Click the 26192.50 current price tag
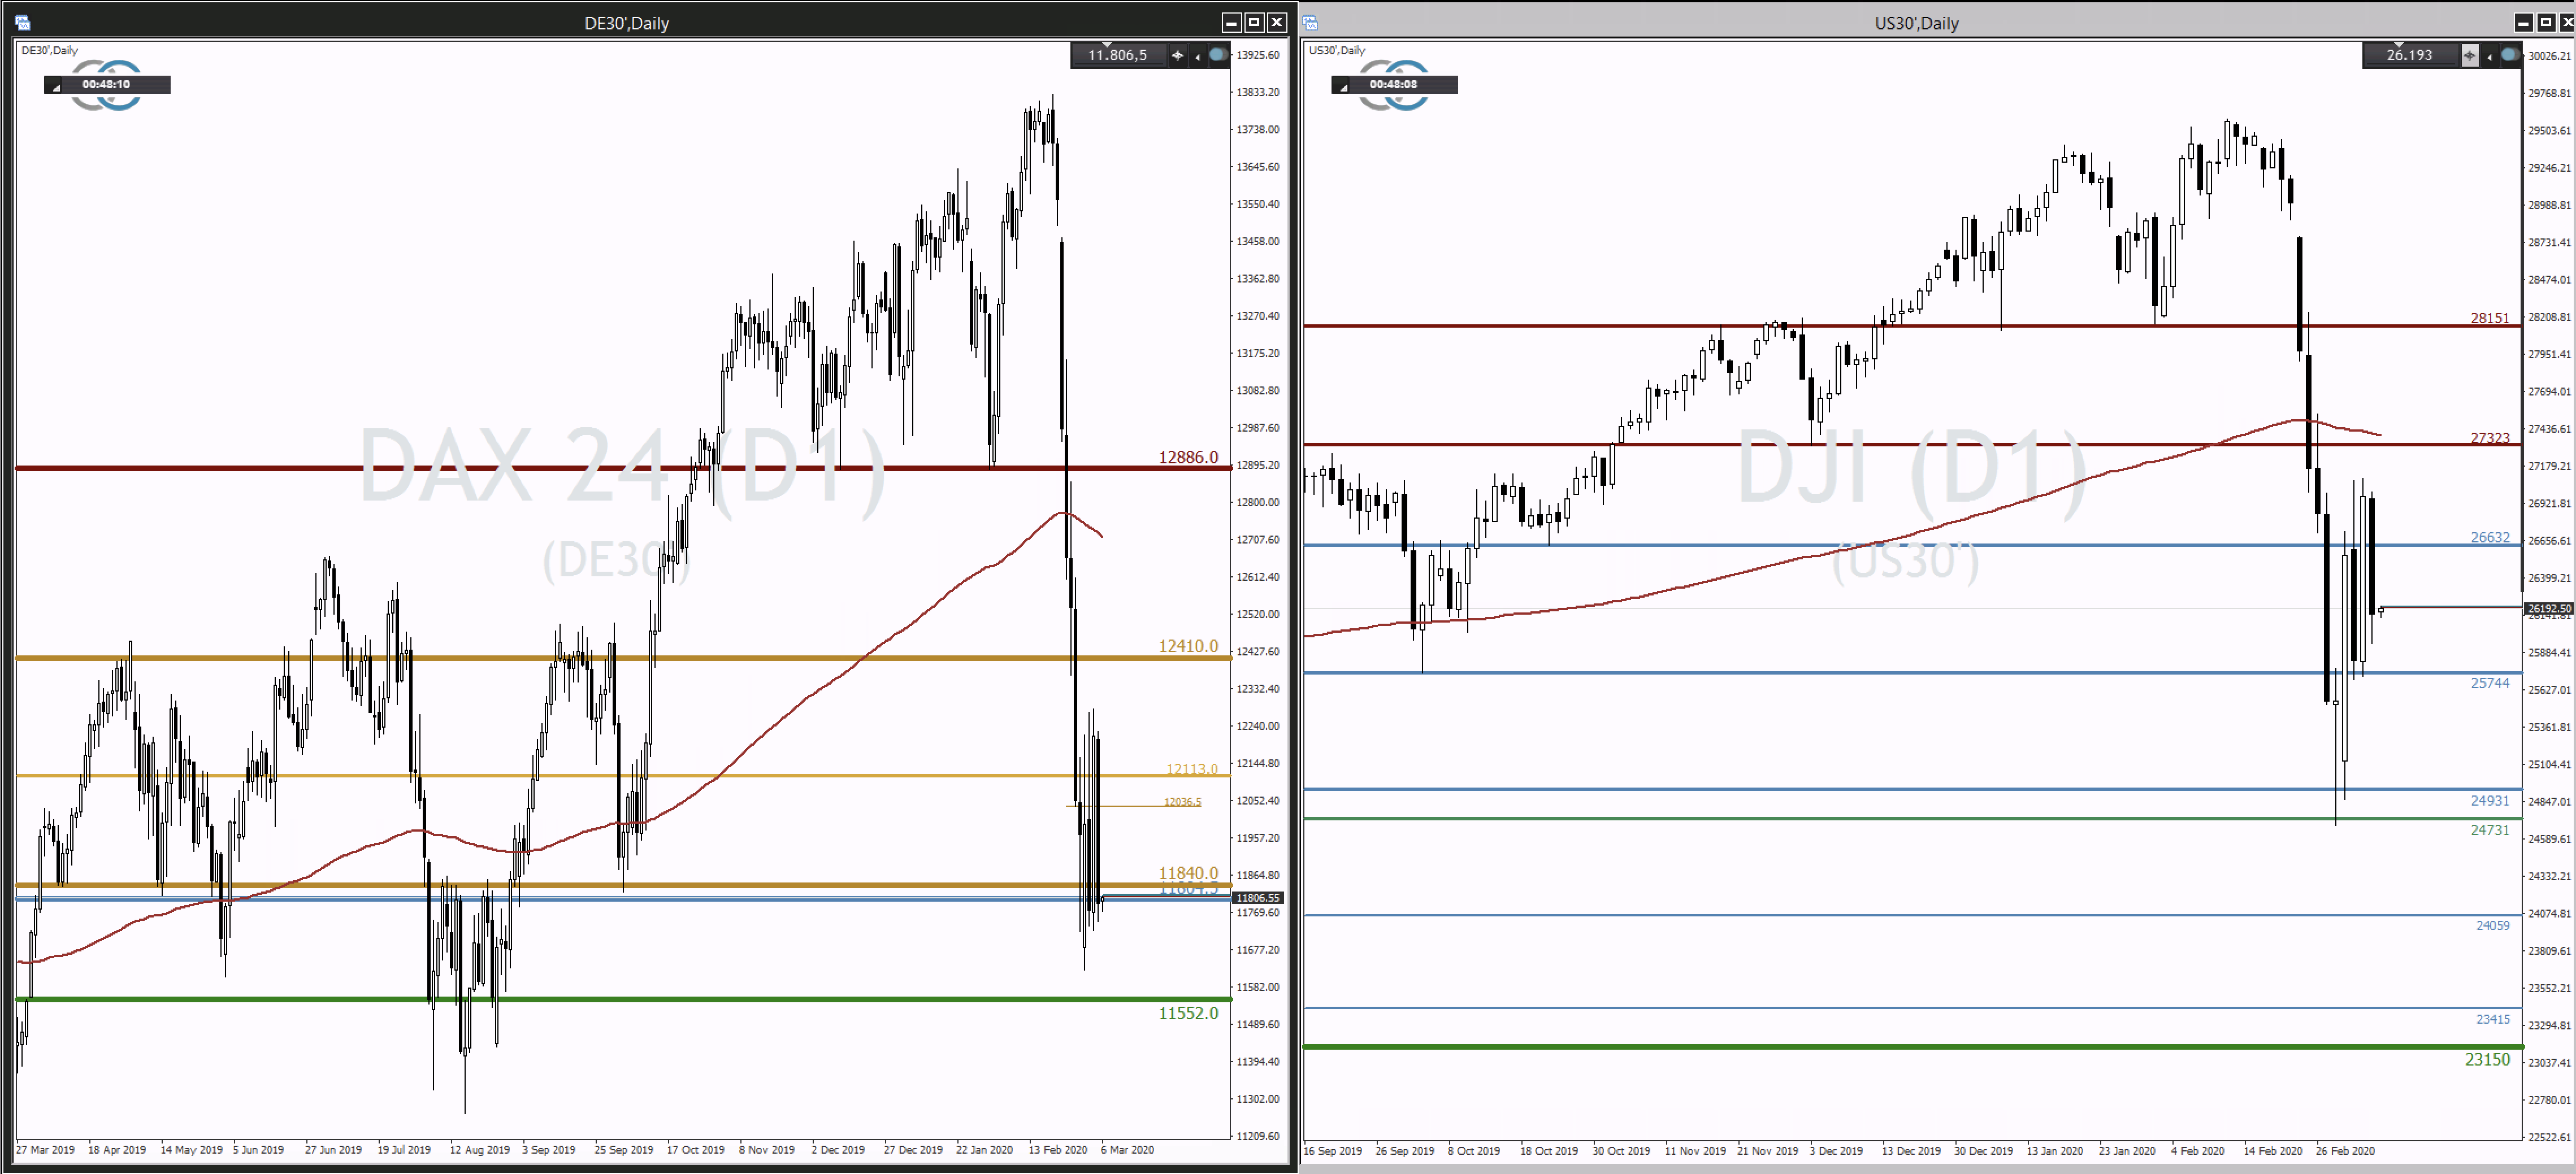2576x1174 pixels. coord(2549,608)
